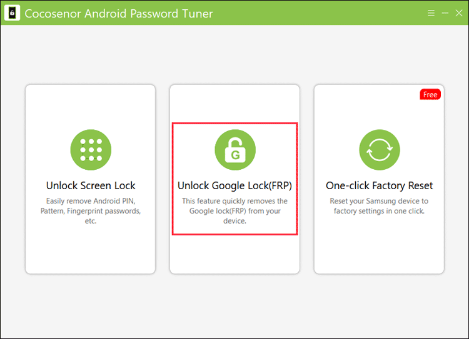469x339 pixels.
Task: Click the red Free badge
Action: 430,94
